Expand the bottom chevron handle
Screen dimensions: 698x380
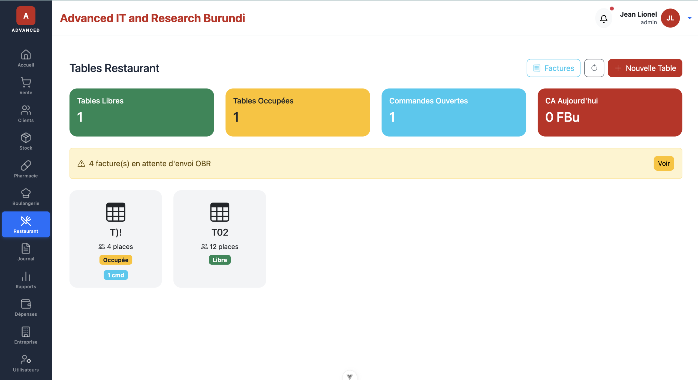point(350,376)
